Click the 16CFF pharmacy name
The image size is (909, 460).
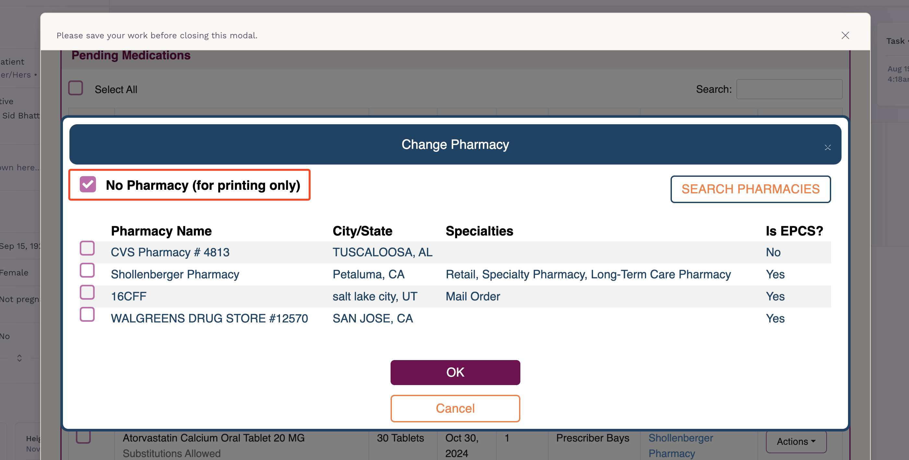point(128,296)
